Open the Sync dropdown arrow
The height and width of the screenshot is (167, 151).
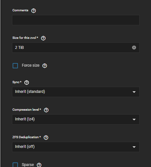[134, 92]
